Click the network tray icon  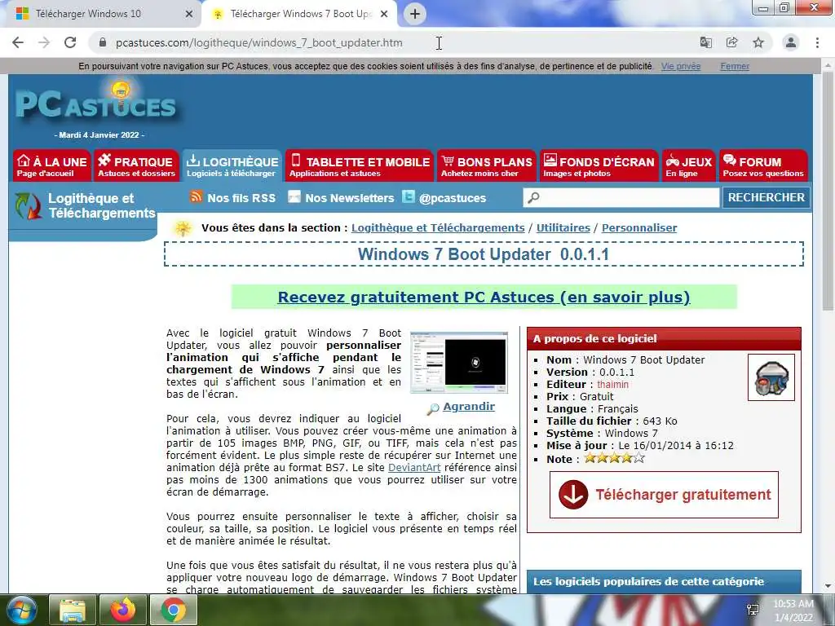(x=753, y=610)
